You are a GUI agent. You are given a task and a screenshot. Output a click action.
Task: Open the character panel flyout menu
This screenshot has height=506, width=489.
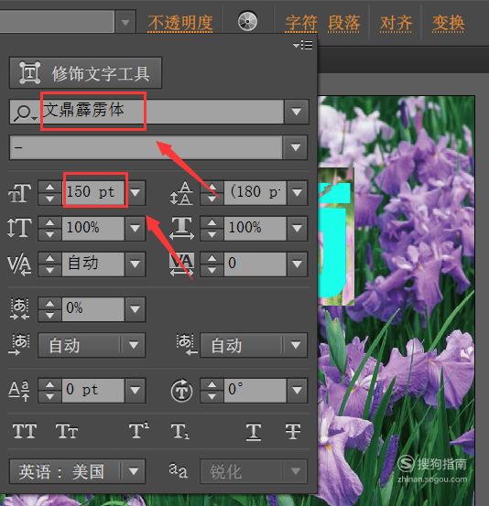pyautogui.click(x=303, y=45)
